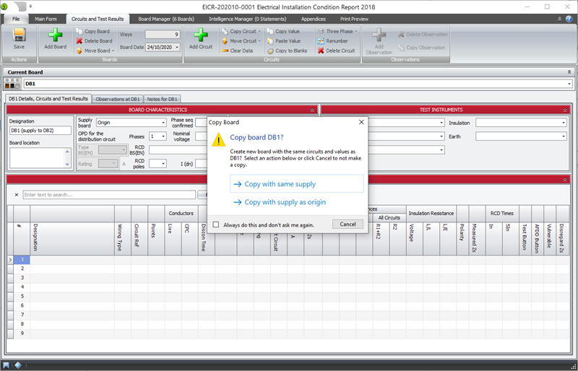Tick Always do this and don't ask again
The width and height of the screenshot is (578, 371).
click(216, 224)
